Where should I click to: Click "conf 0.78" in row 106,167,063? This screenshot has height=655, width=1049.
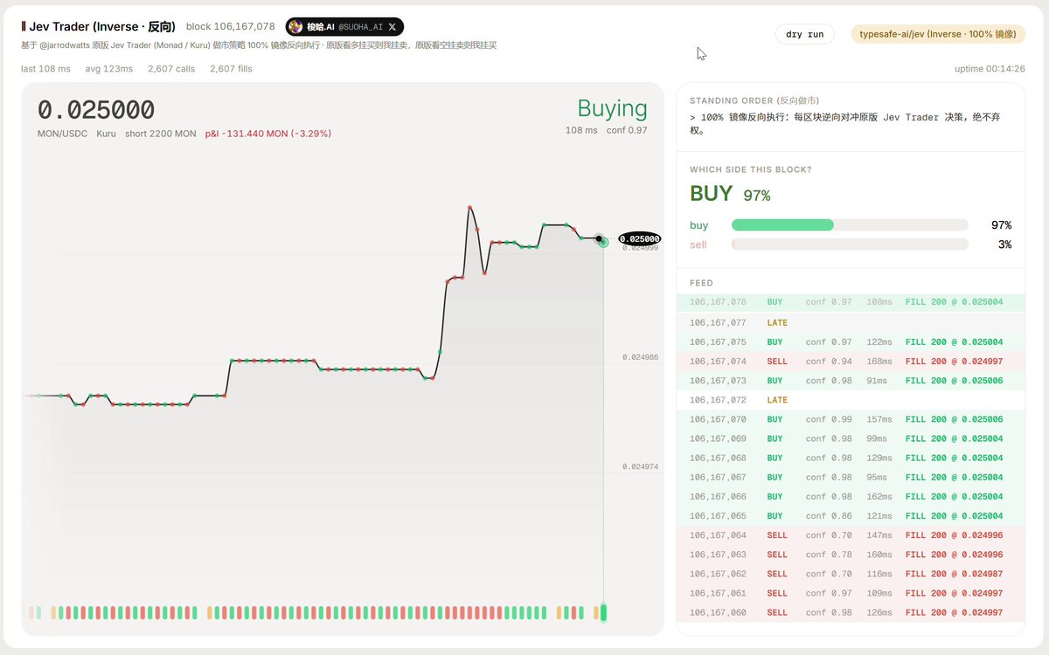[x=829, y=555]
